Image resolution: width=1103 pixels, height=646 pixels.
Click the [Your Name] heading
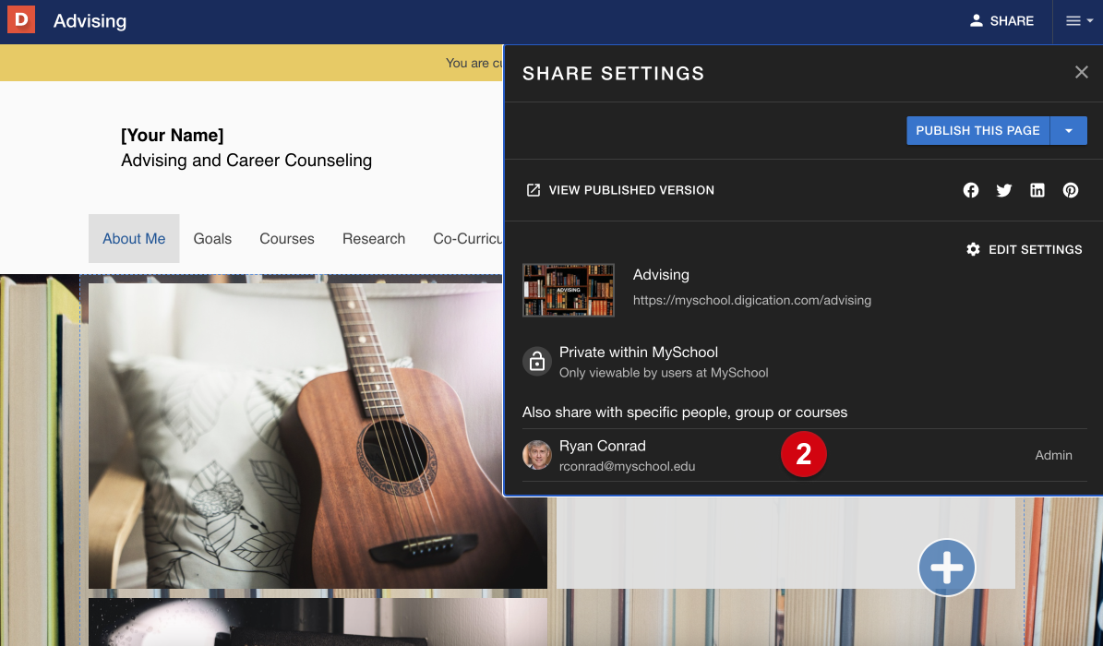coord(173,135)
